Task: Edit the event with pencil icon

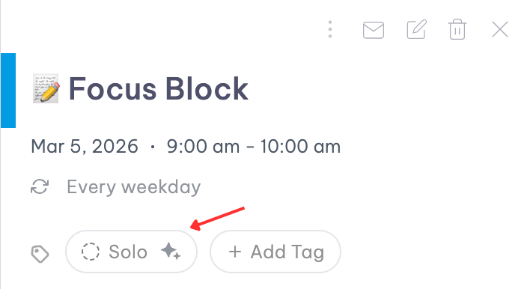Action: (416, 29)
